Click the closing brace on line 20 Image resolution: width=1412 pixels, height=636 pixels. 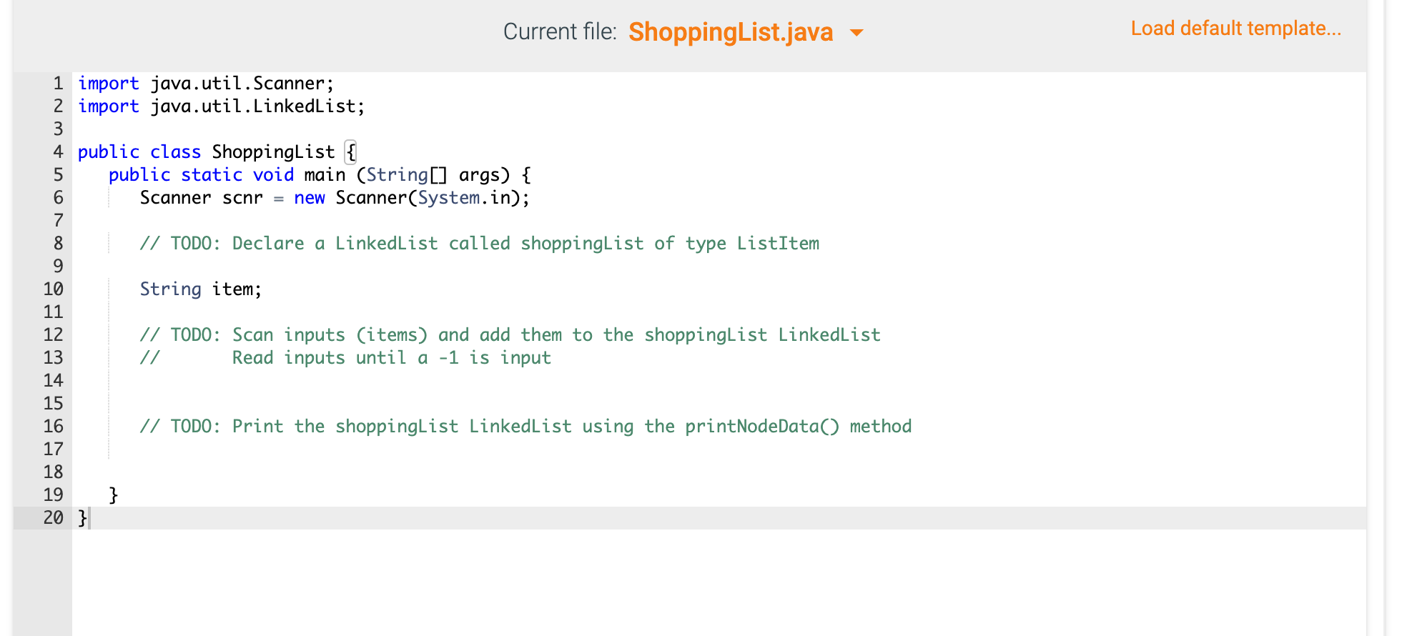point(82,518)
